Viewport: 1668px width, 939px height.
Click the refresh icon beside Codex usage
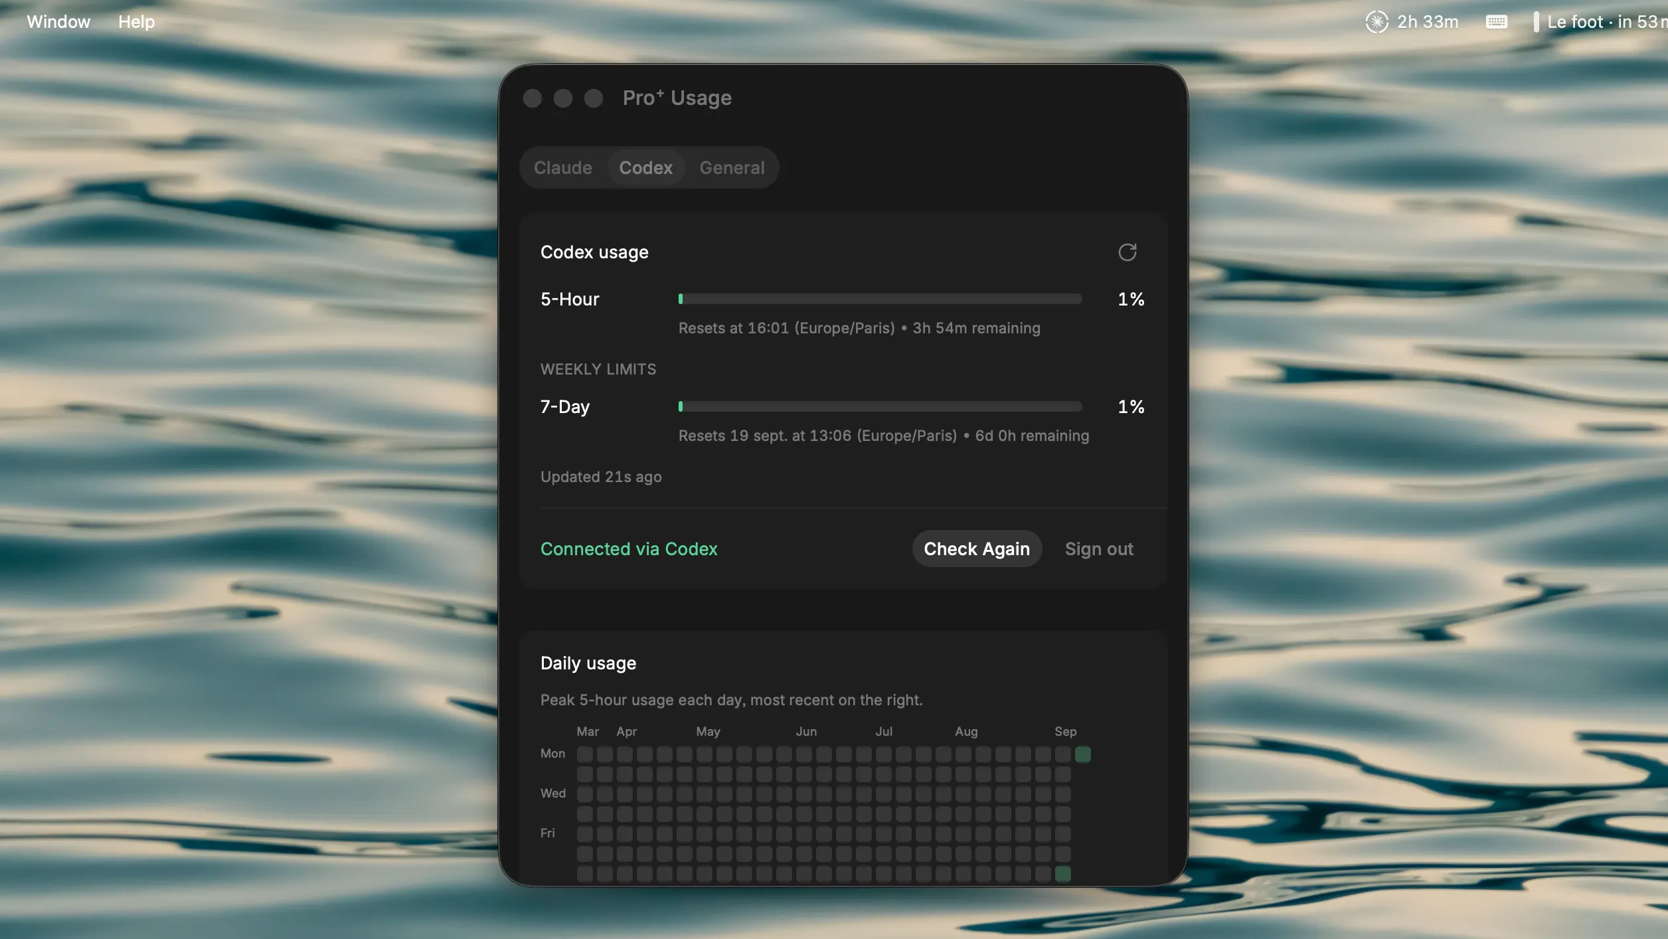pos(1127,252)
